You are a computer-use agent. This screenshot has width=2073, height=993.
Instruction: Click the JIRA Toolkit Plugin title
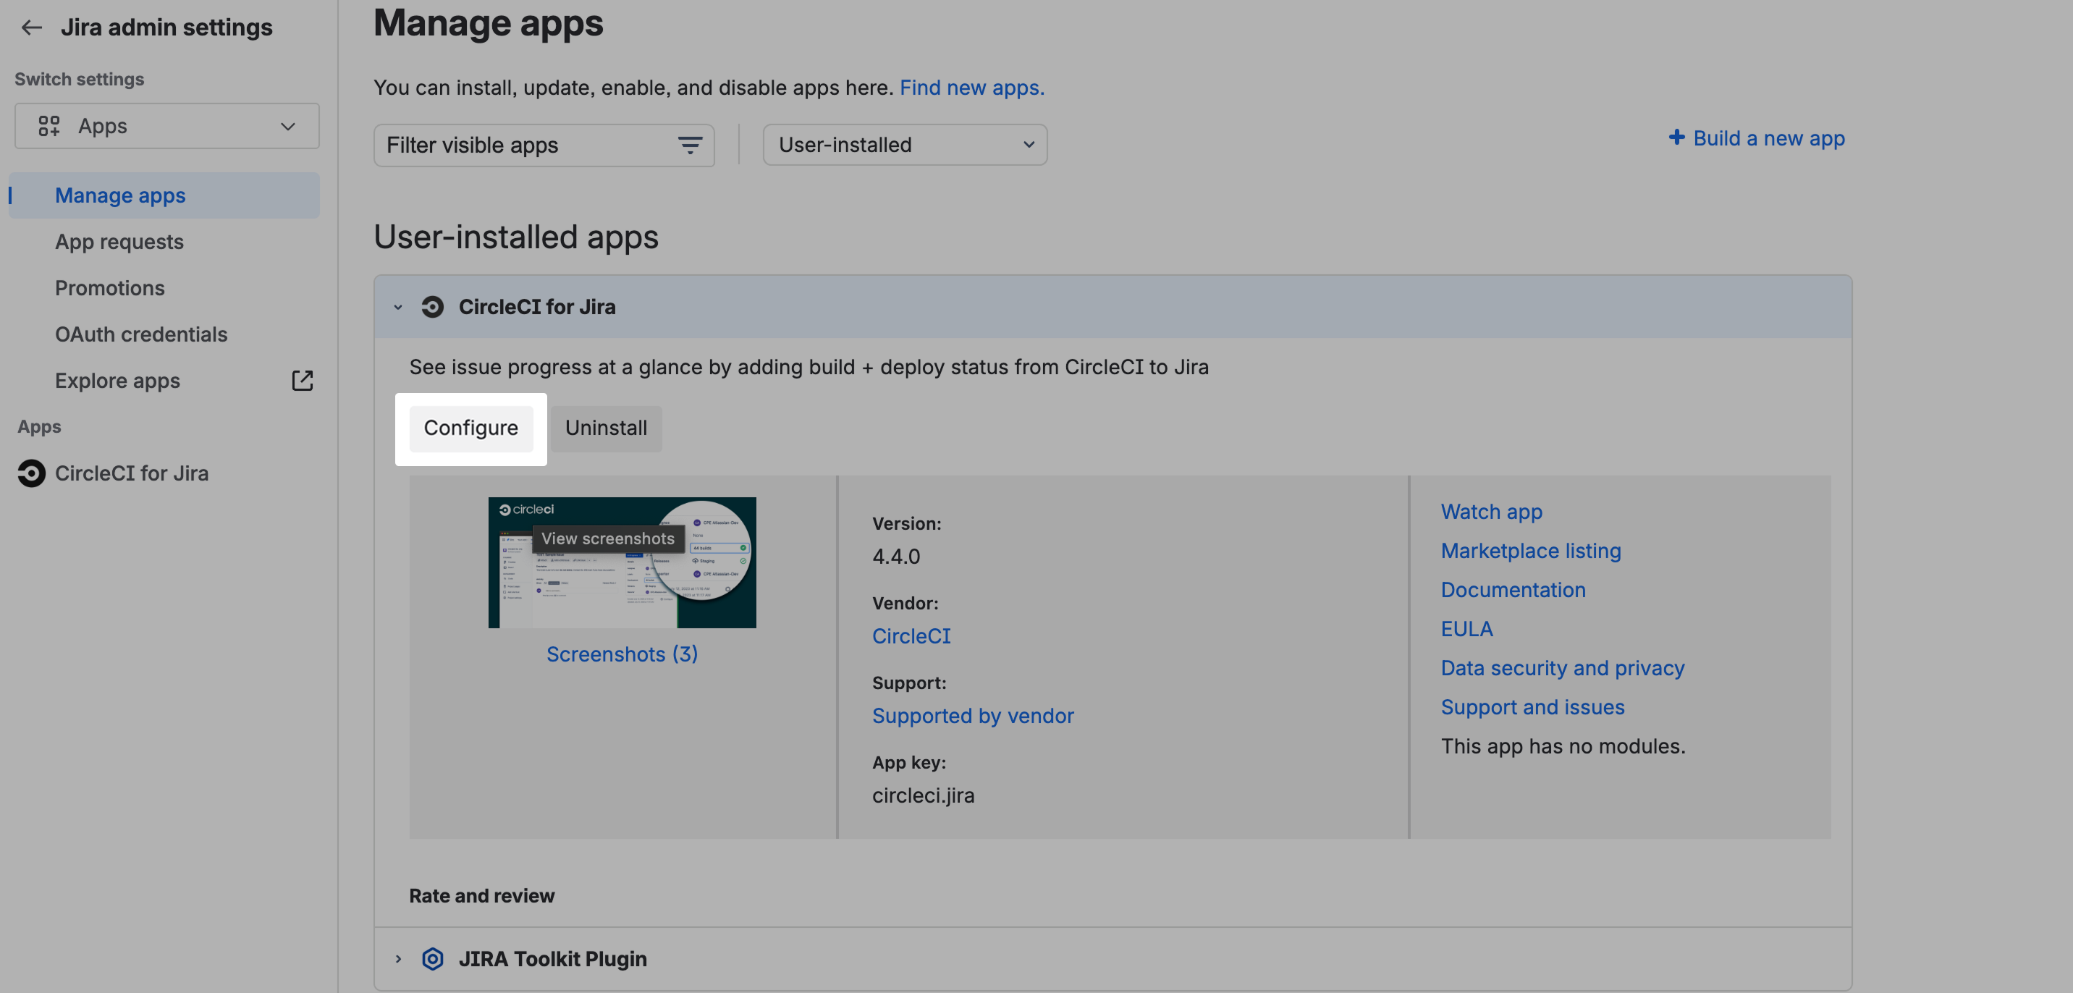point(552,958)
